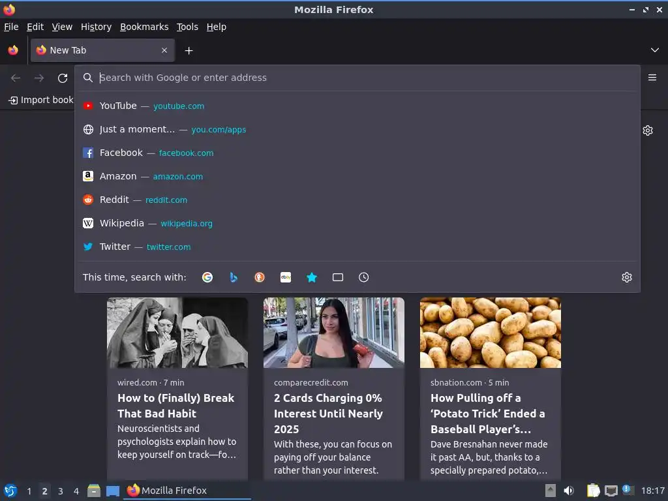The width and height of the screenshot is (668, 501).
Task: Search this time with Google icon
Action: click(207, 277)
